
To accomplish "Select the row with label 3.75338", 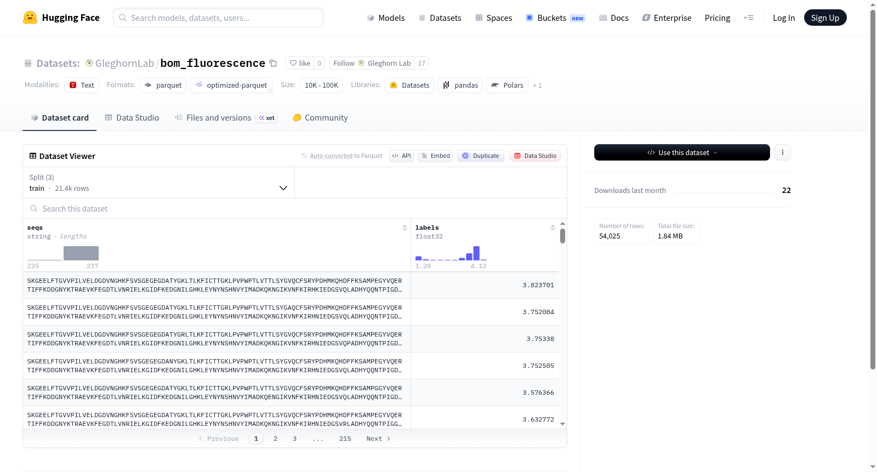I will click(x=291, y=339).
